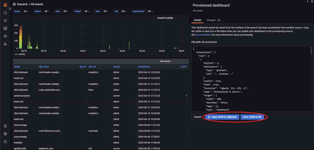Expand the Source variable dropdown
314x150 pixels.
tap(47, 11)
